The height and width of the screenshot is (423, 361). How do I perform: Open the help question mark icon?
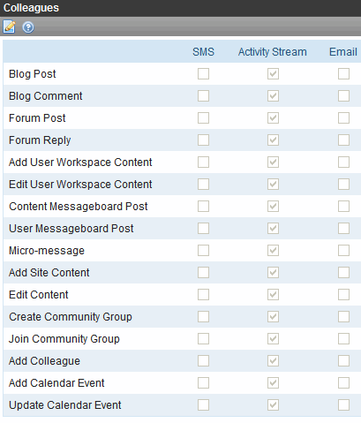coord(28,27)
